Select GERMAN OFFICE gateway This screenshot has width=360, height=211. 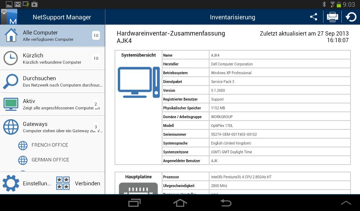tap(50, 160)
